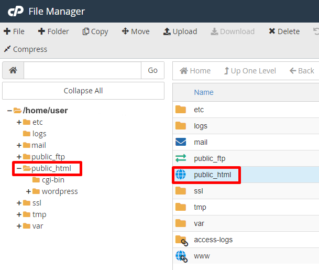Click the Collapse All button

click(83, 91)
